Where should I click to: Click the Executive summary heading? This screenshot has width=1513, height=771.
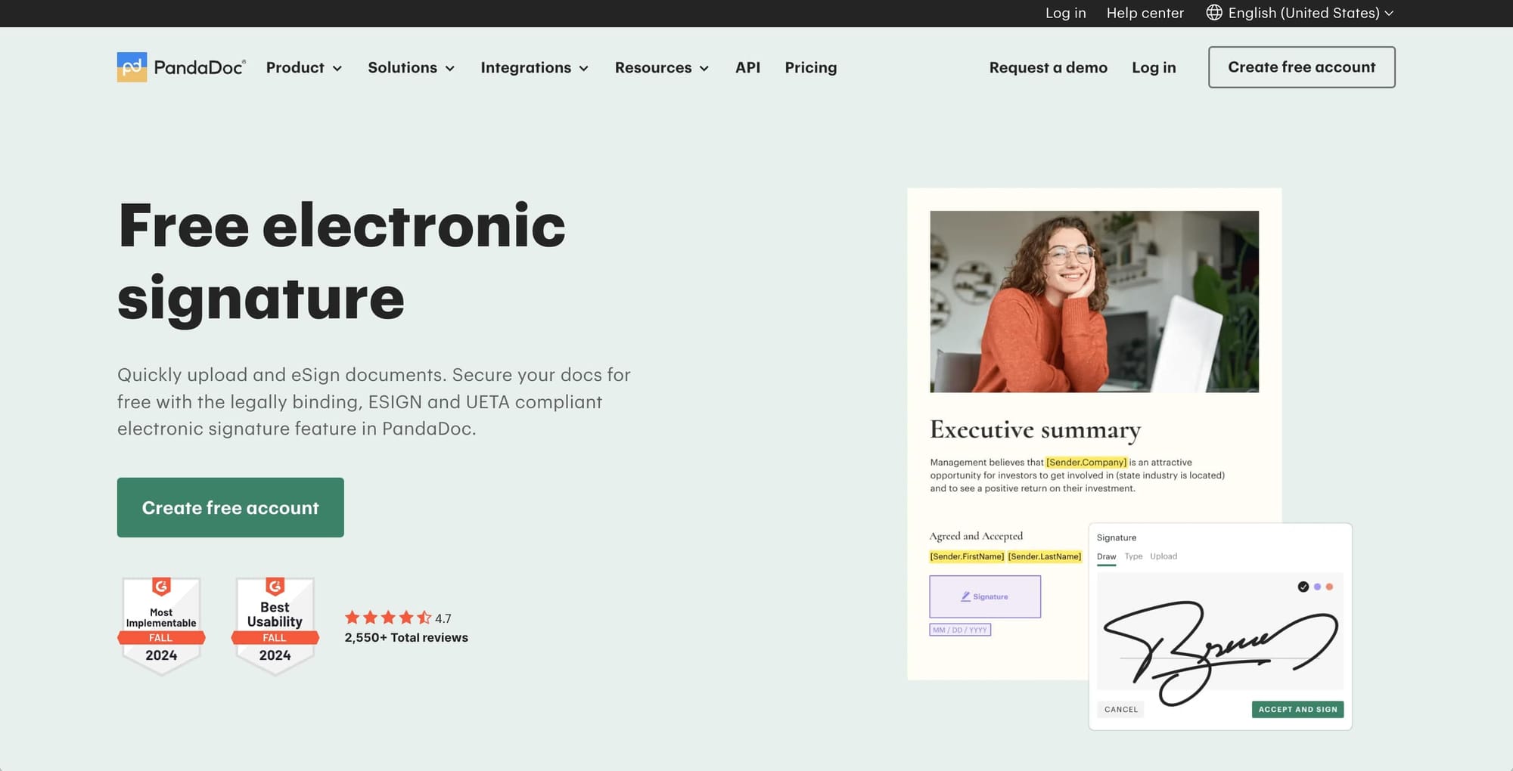point(1035,429)
